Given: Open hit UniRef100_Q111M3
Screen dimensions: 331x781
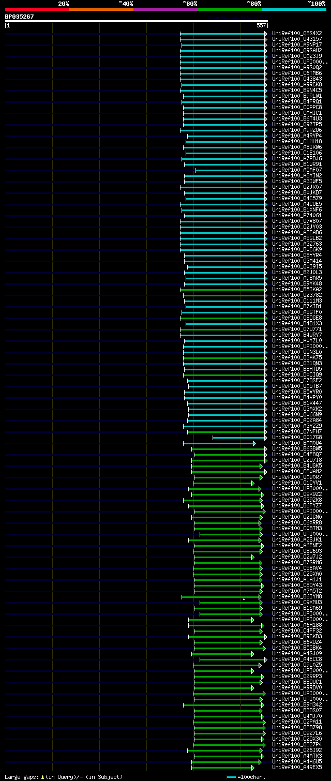Looking at the screenshot, I should click(x=297, y=301).
